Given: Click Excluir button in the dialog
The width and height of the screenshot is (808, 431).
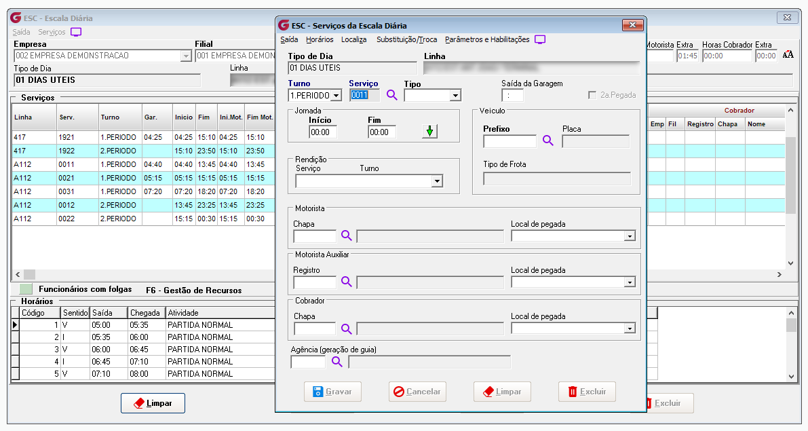Looking at the screenshot, I should tap(587, 392).
